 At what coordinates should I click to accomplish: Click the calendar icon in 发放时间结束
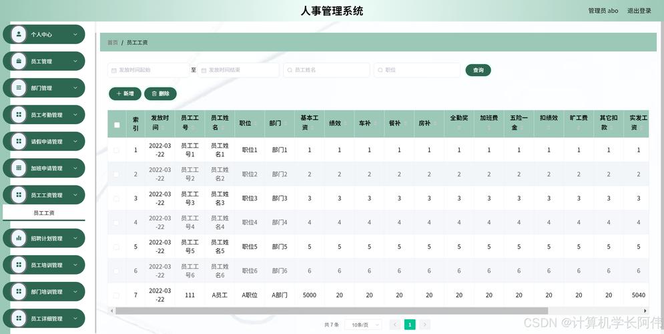[204, 70]
